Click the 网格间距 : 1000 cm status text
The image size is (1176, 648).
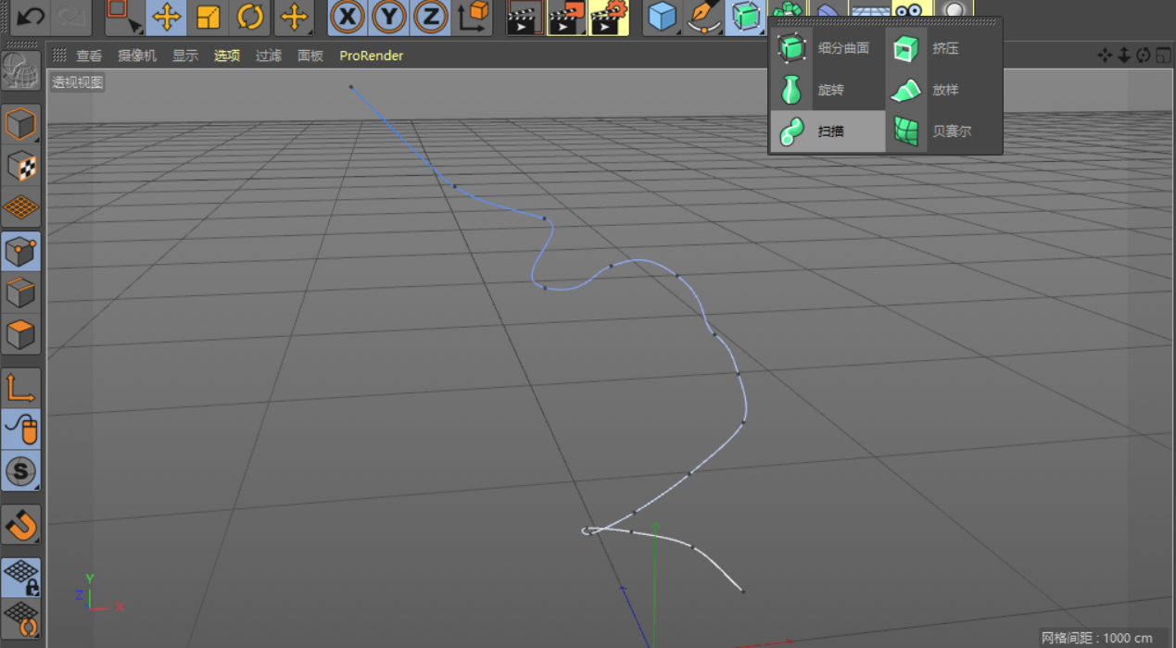[1097, 638]
